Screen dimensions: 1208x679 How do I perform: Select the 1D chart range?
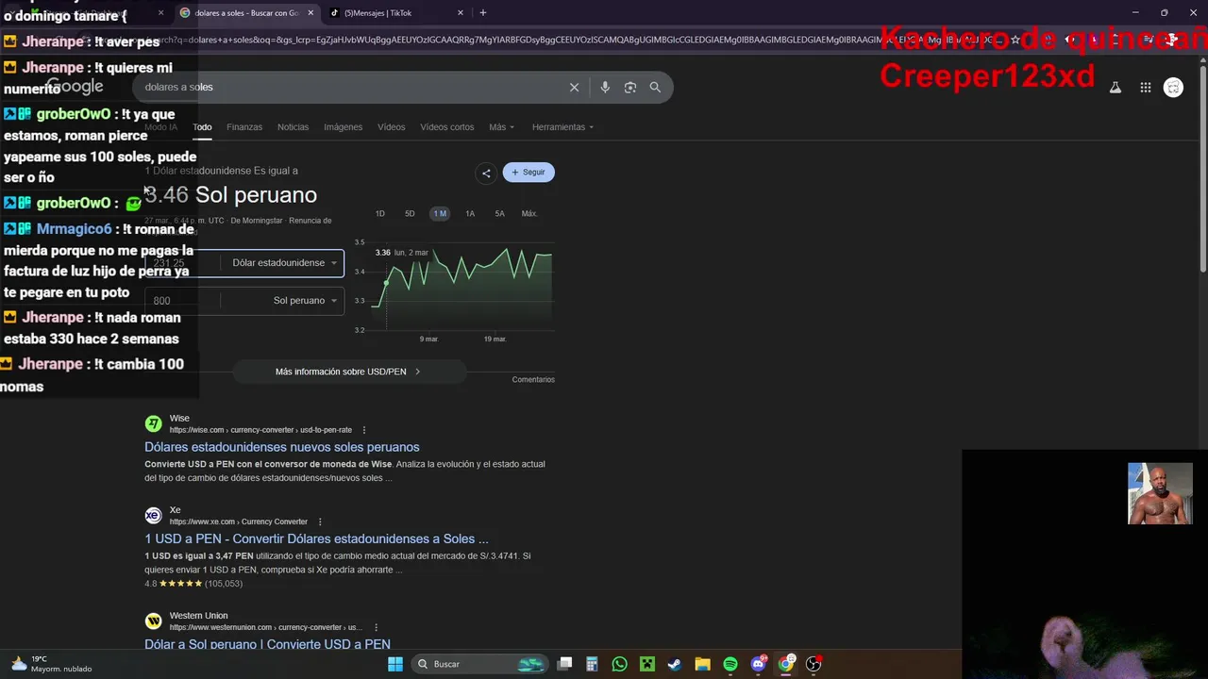point(380,214)
